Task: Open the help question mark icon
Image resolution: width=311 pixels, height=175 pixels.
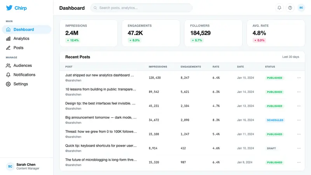Action: tap(290, 8)
